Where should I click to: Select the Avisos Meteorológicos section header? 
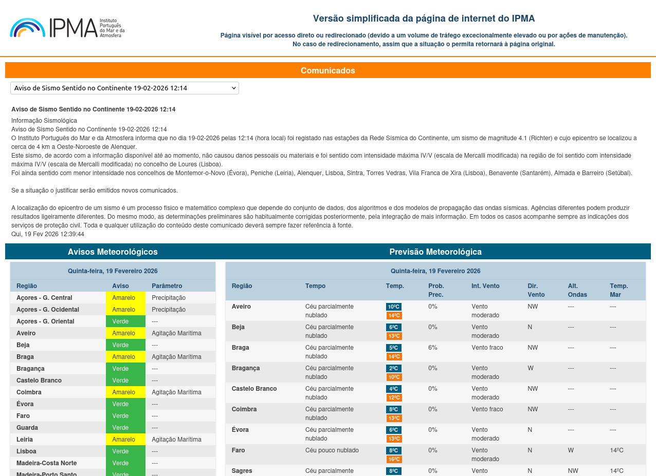point(113,252)
